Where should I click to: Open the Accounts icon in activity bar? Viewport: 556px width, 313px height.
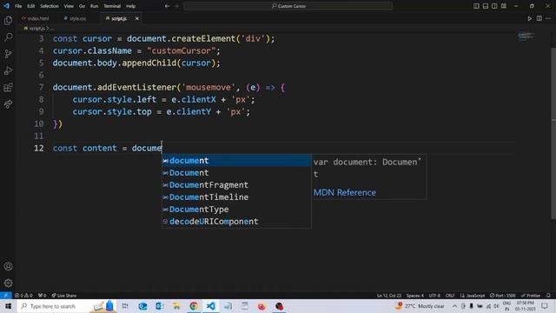point(8,266)
